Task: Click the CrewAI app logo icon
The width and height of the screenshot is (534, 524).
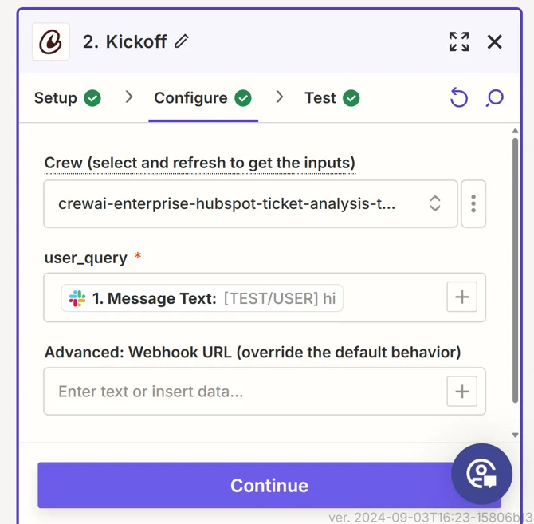Action: pyautogui.click(x=51, y=41)
